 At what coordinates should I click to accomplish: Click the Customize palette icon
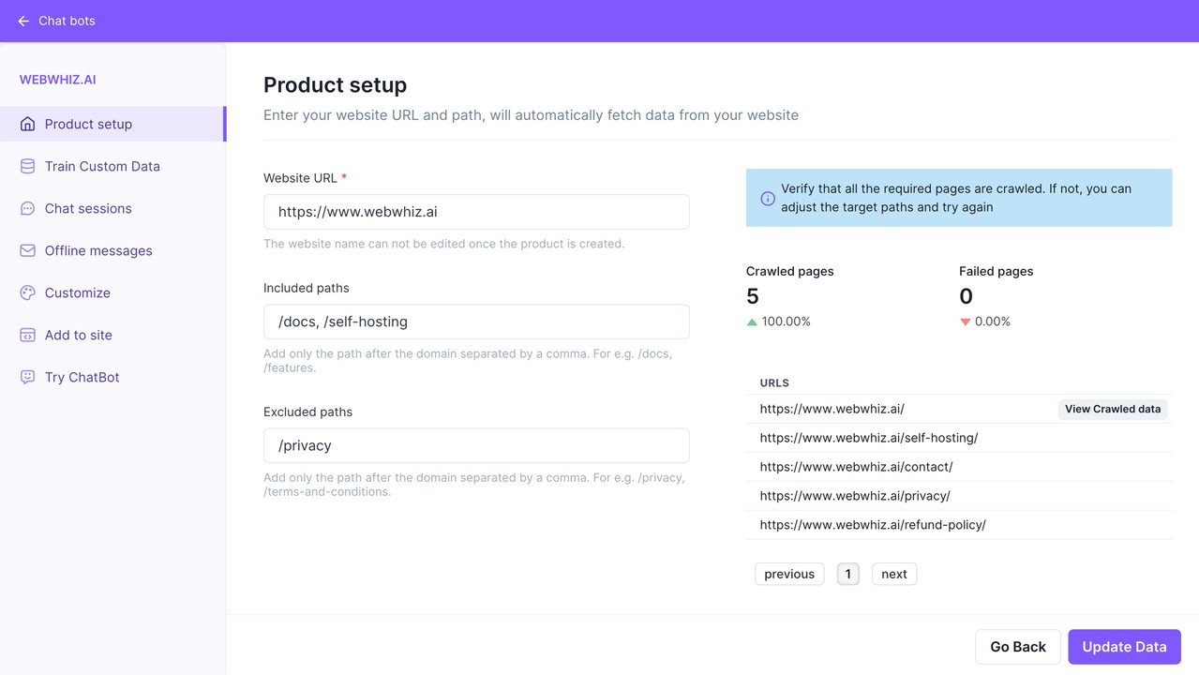coord(27,292)
